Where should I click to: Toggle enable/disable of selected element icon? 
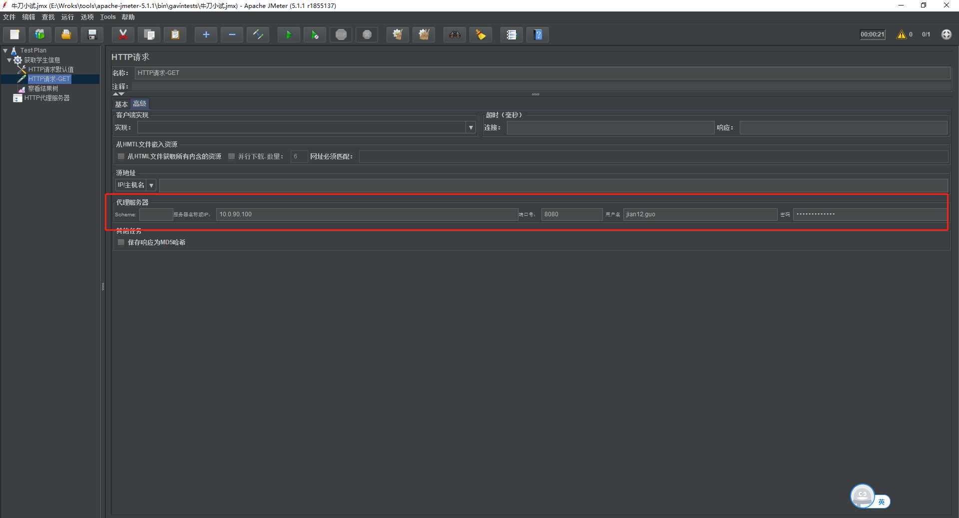(x=258, y=34)
